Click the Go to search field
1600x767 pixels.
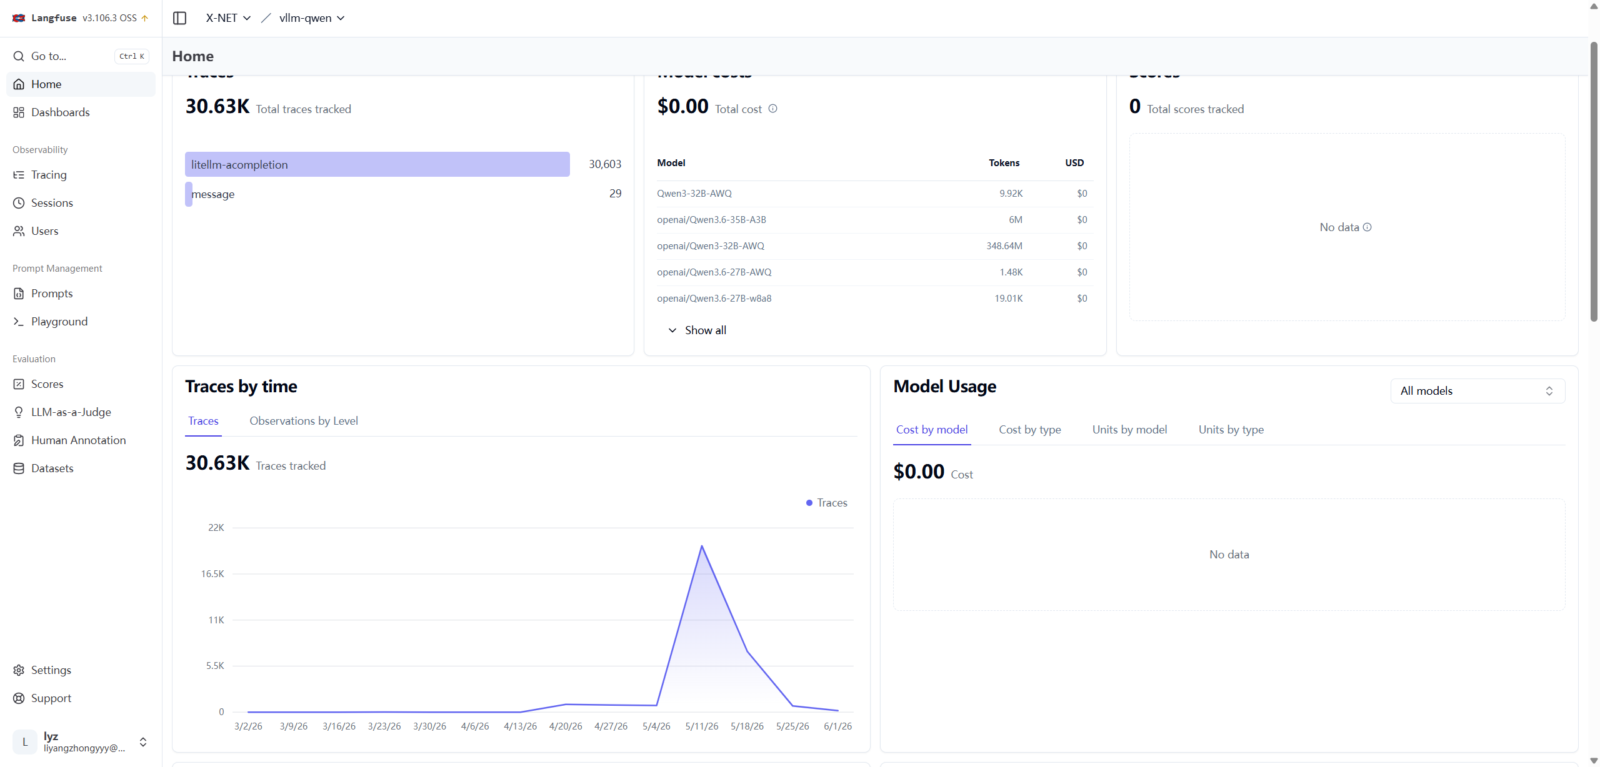pos(81,56)
